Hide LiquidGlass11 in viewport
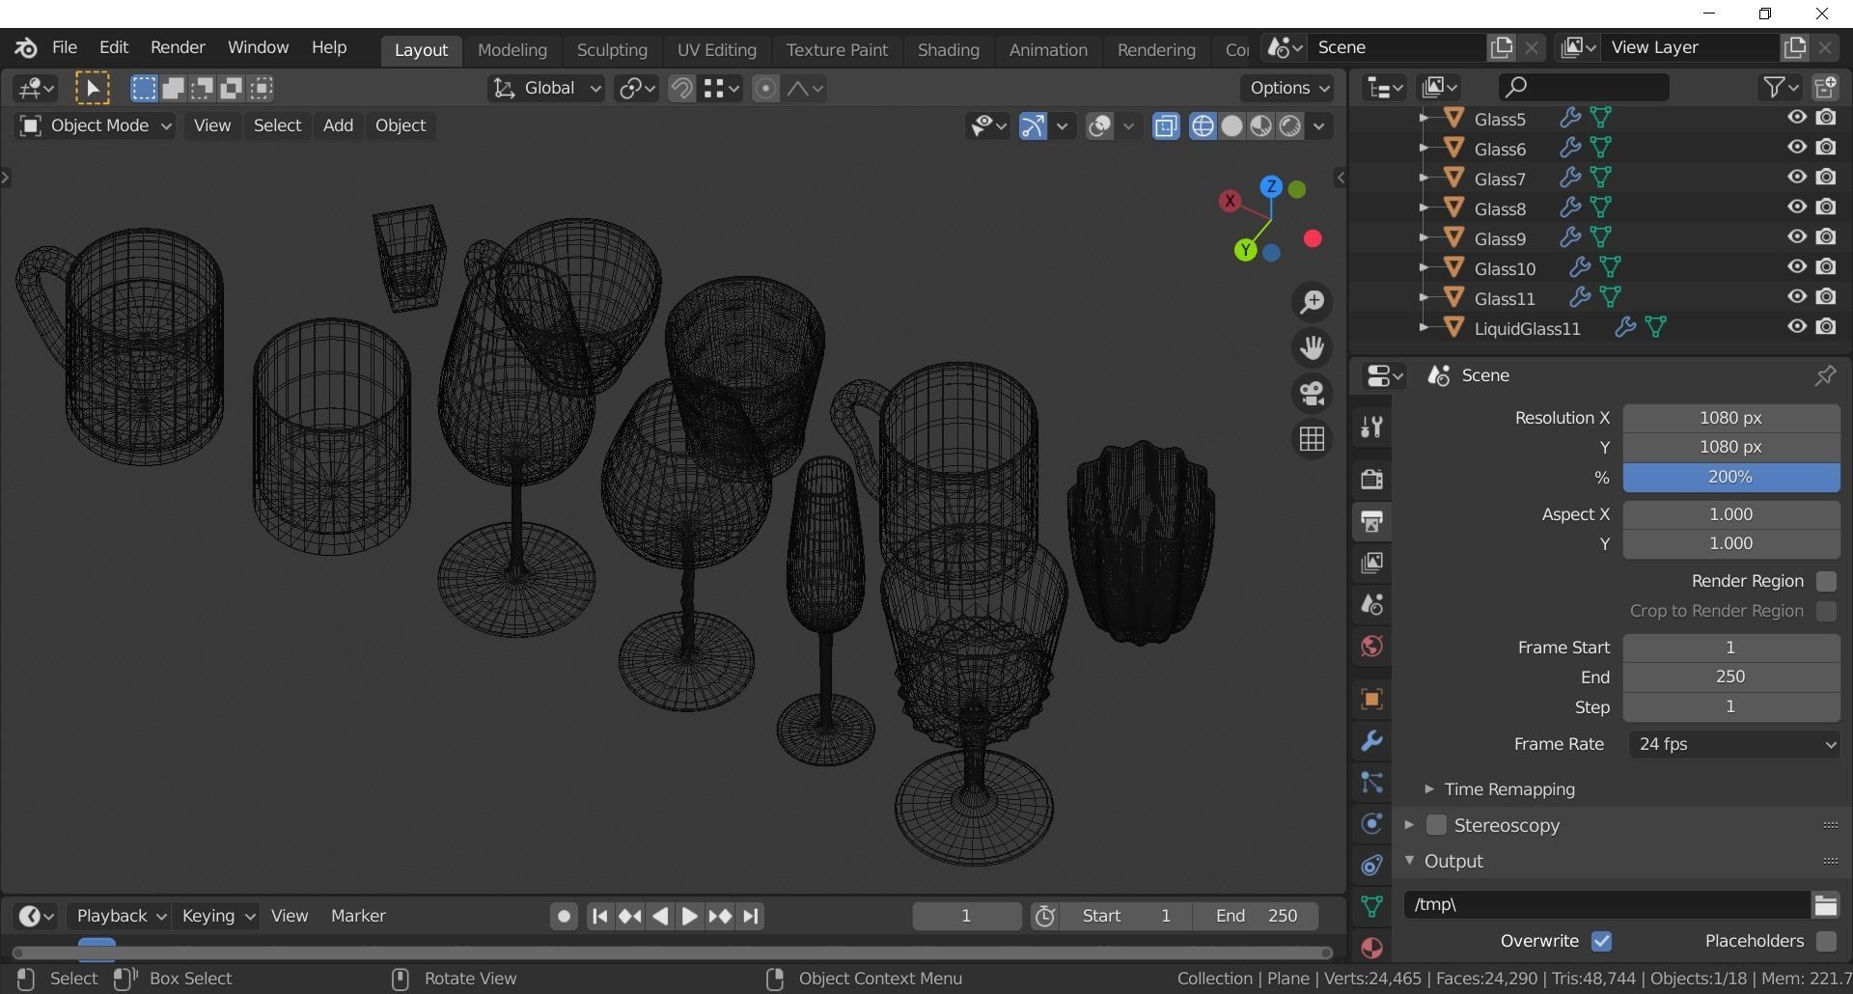The width and height of the screenshot is (1853, 994). [x=1796, y=327]
